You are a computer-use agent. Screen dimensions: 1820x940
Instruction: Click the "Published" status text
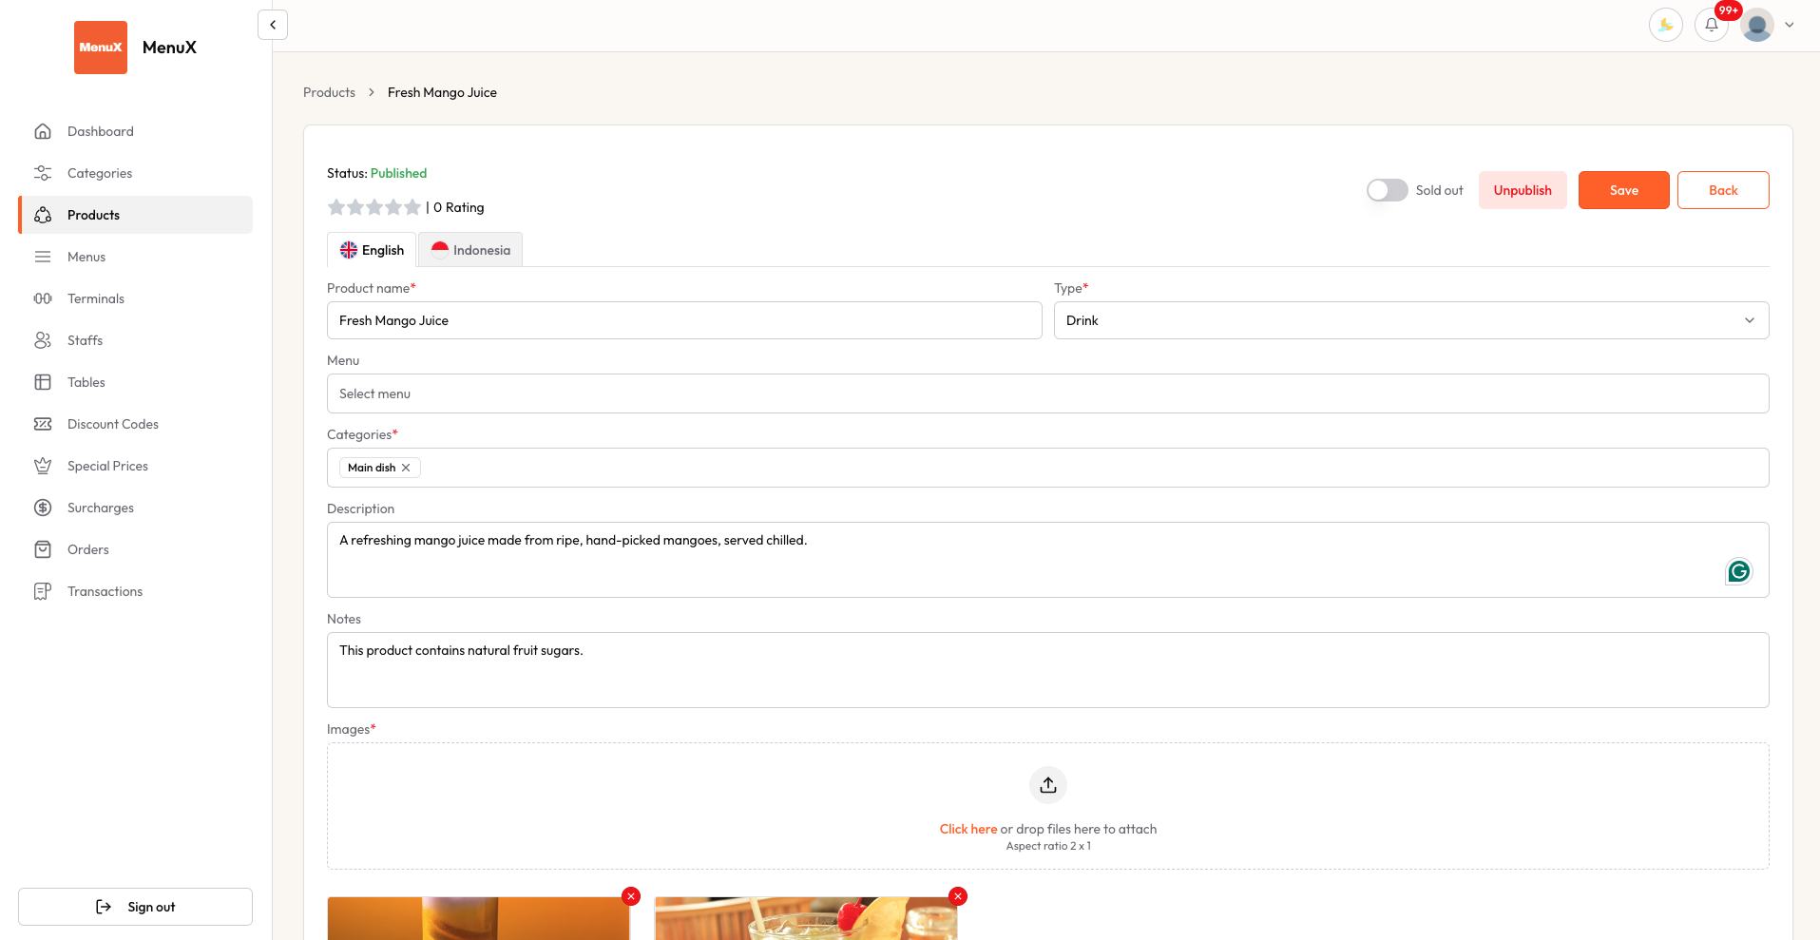click(x=398, y=173)
